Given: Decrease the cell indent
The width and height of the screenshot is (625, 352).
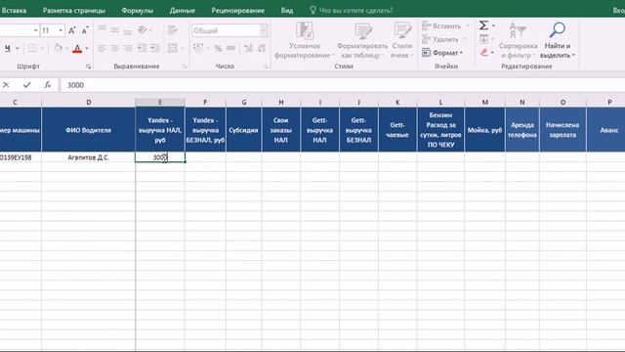Looking at the screenshot, I should point(142,48).
